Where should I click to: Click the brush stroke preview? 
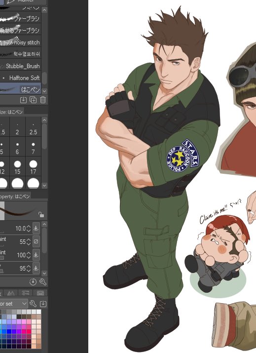[x=23, y=211]
